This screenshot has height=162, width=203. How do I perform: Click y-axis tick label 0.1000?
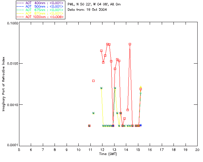point(13,23)
